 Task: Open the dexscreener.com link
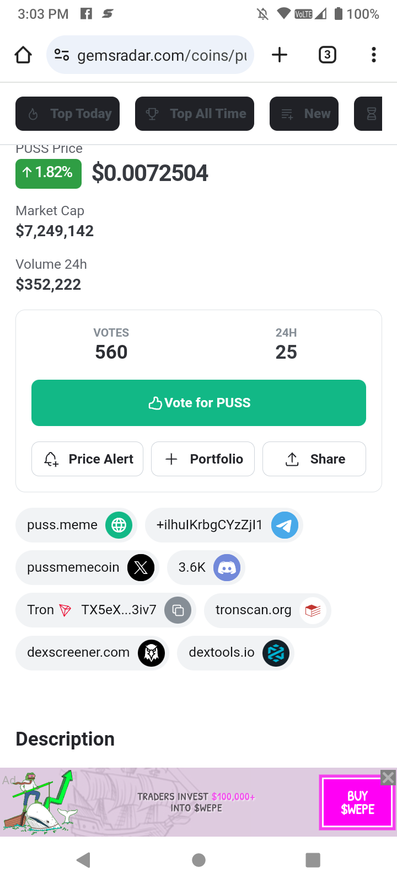tap(92, 653)
